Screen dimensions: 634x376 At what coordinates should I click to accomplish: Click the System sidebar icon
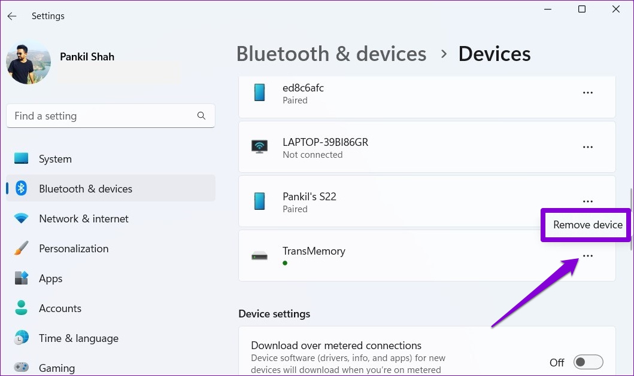point(22,158)
